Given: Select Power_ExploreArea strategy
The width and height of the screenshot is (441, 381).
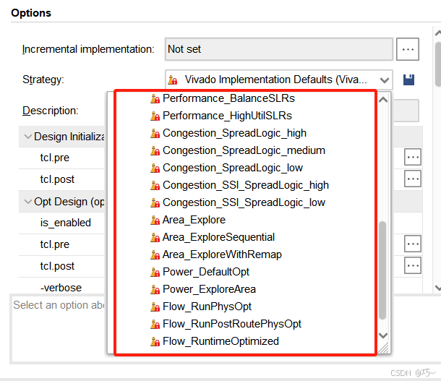Looking at the screenshot, I should click(209, 289).
